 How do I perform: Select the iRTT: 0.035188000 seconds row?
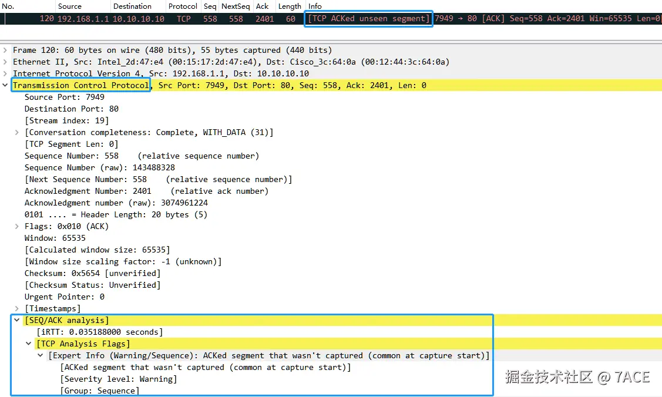pyautogui.click(x=100, y=332)
